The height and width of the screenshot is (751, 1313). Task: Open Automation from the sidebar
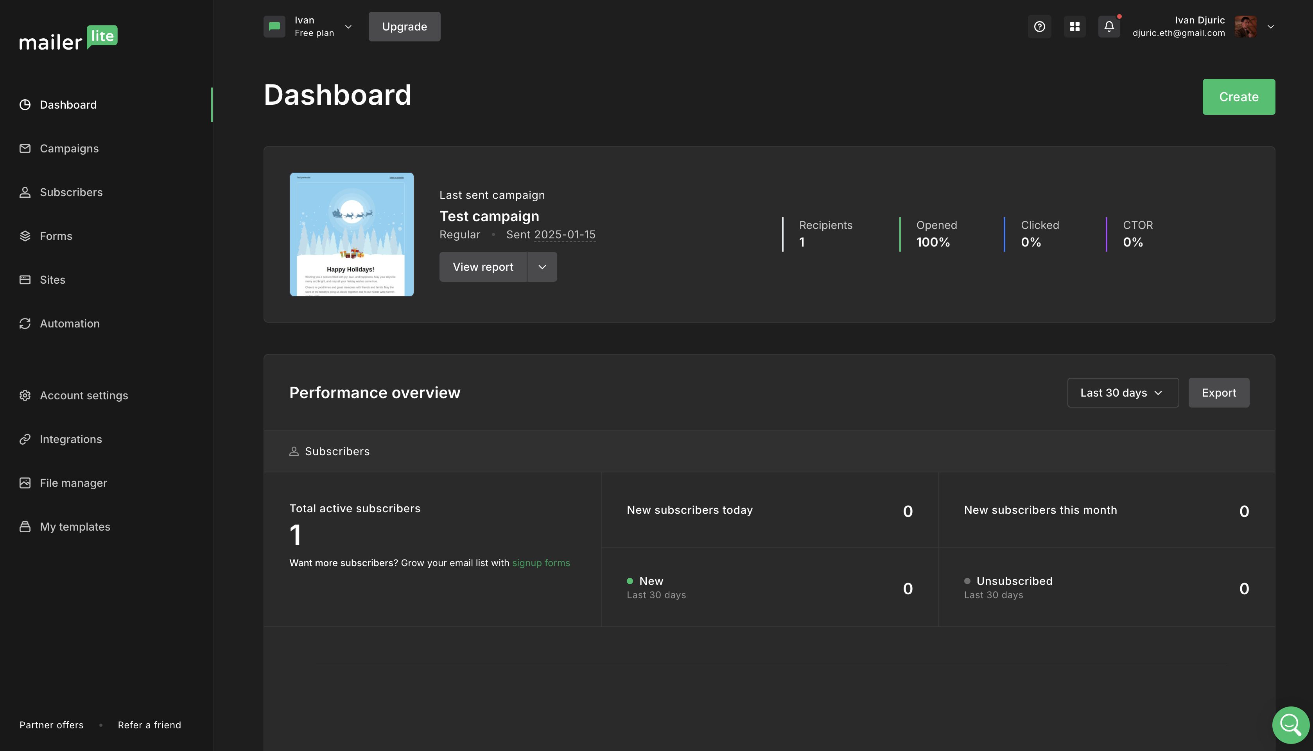(x=70, y=324)
